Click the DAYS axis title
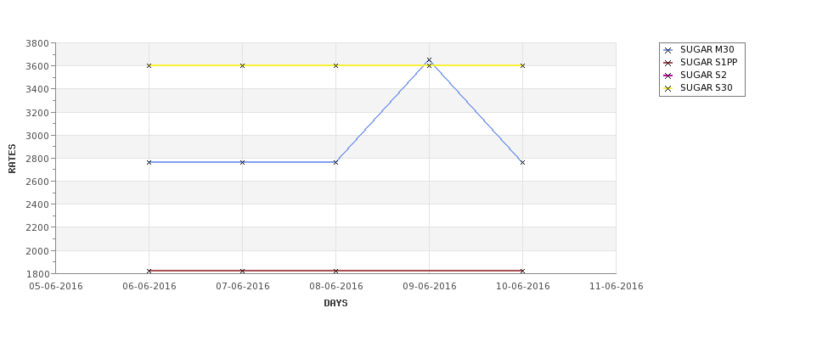828x364 pixels. pos(335,304)
